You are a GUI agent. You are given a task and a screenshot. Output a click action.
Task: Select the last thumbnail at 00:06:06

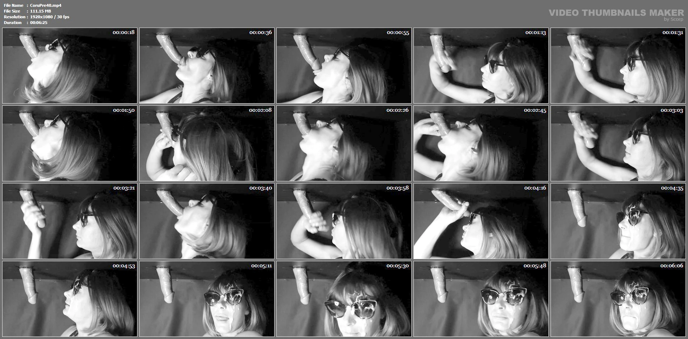(x=618, y=299)
